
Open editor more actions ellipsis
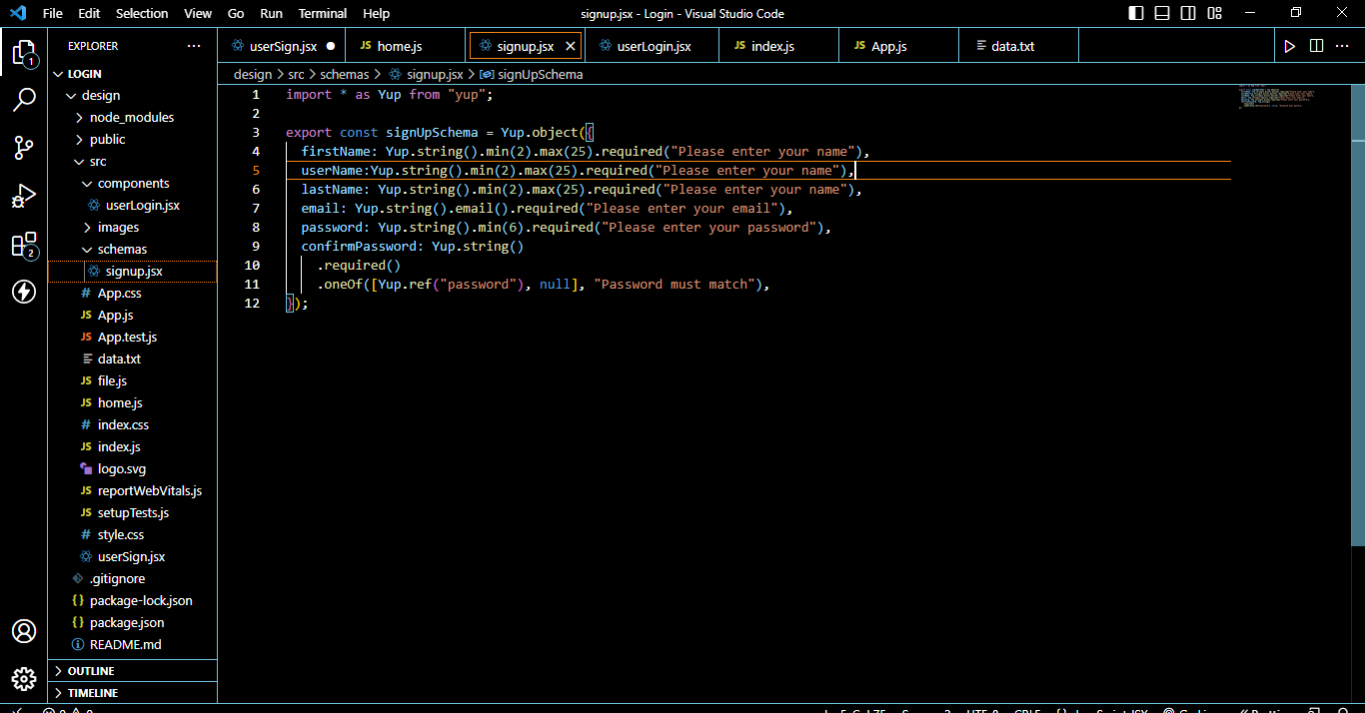1343,46
